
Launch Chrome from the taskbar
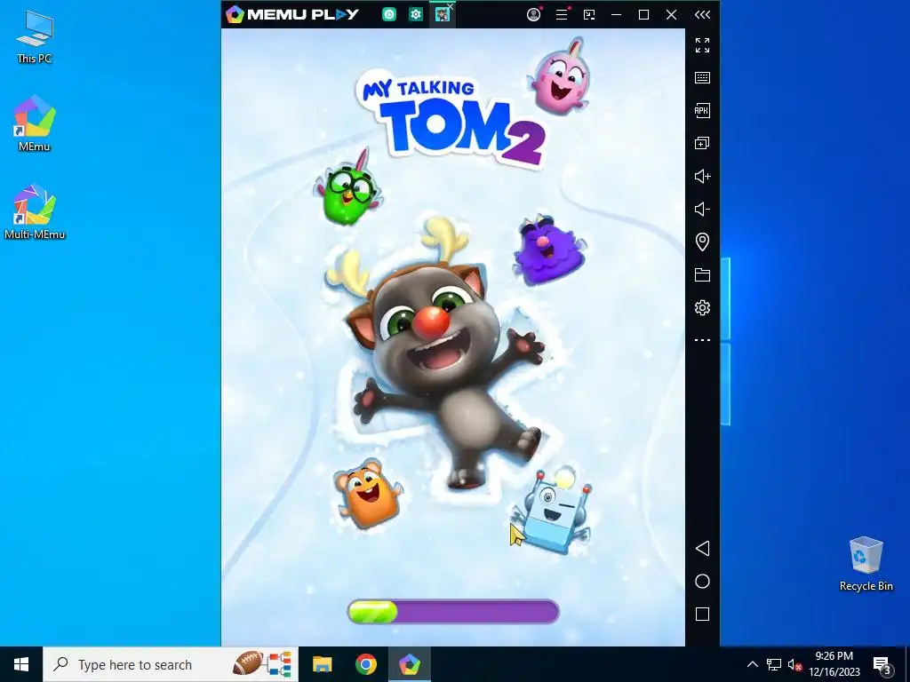pyautogui.click(x=365, y=664)
